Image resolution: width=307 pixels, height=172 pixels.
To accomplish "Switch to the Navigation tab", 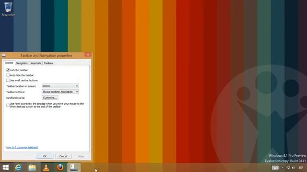I will click(22, 63).
